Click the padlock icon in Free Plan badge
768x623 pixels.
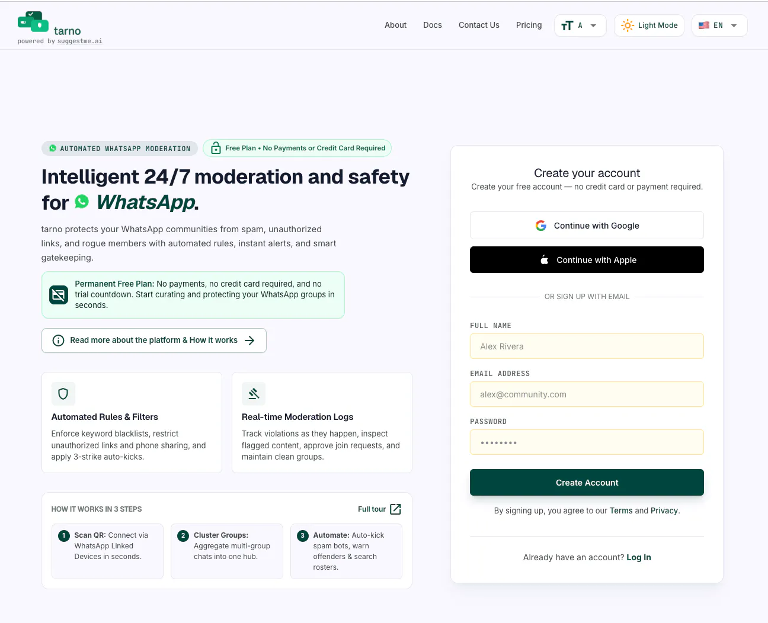click(x=216, y=148)
